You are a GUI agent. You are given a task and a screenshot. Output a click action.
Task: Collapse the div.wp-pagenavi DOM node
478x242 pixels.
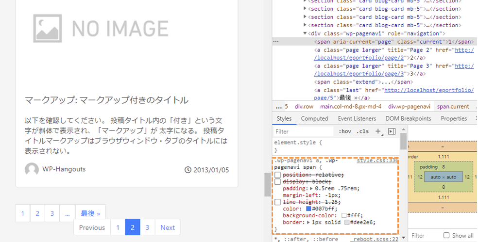tap(305, 33)
